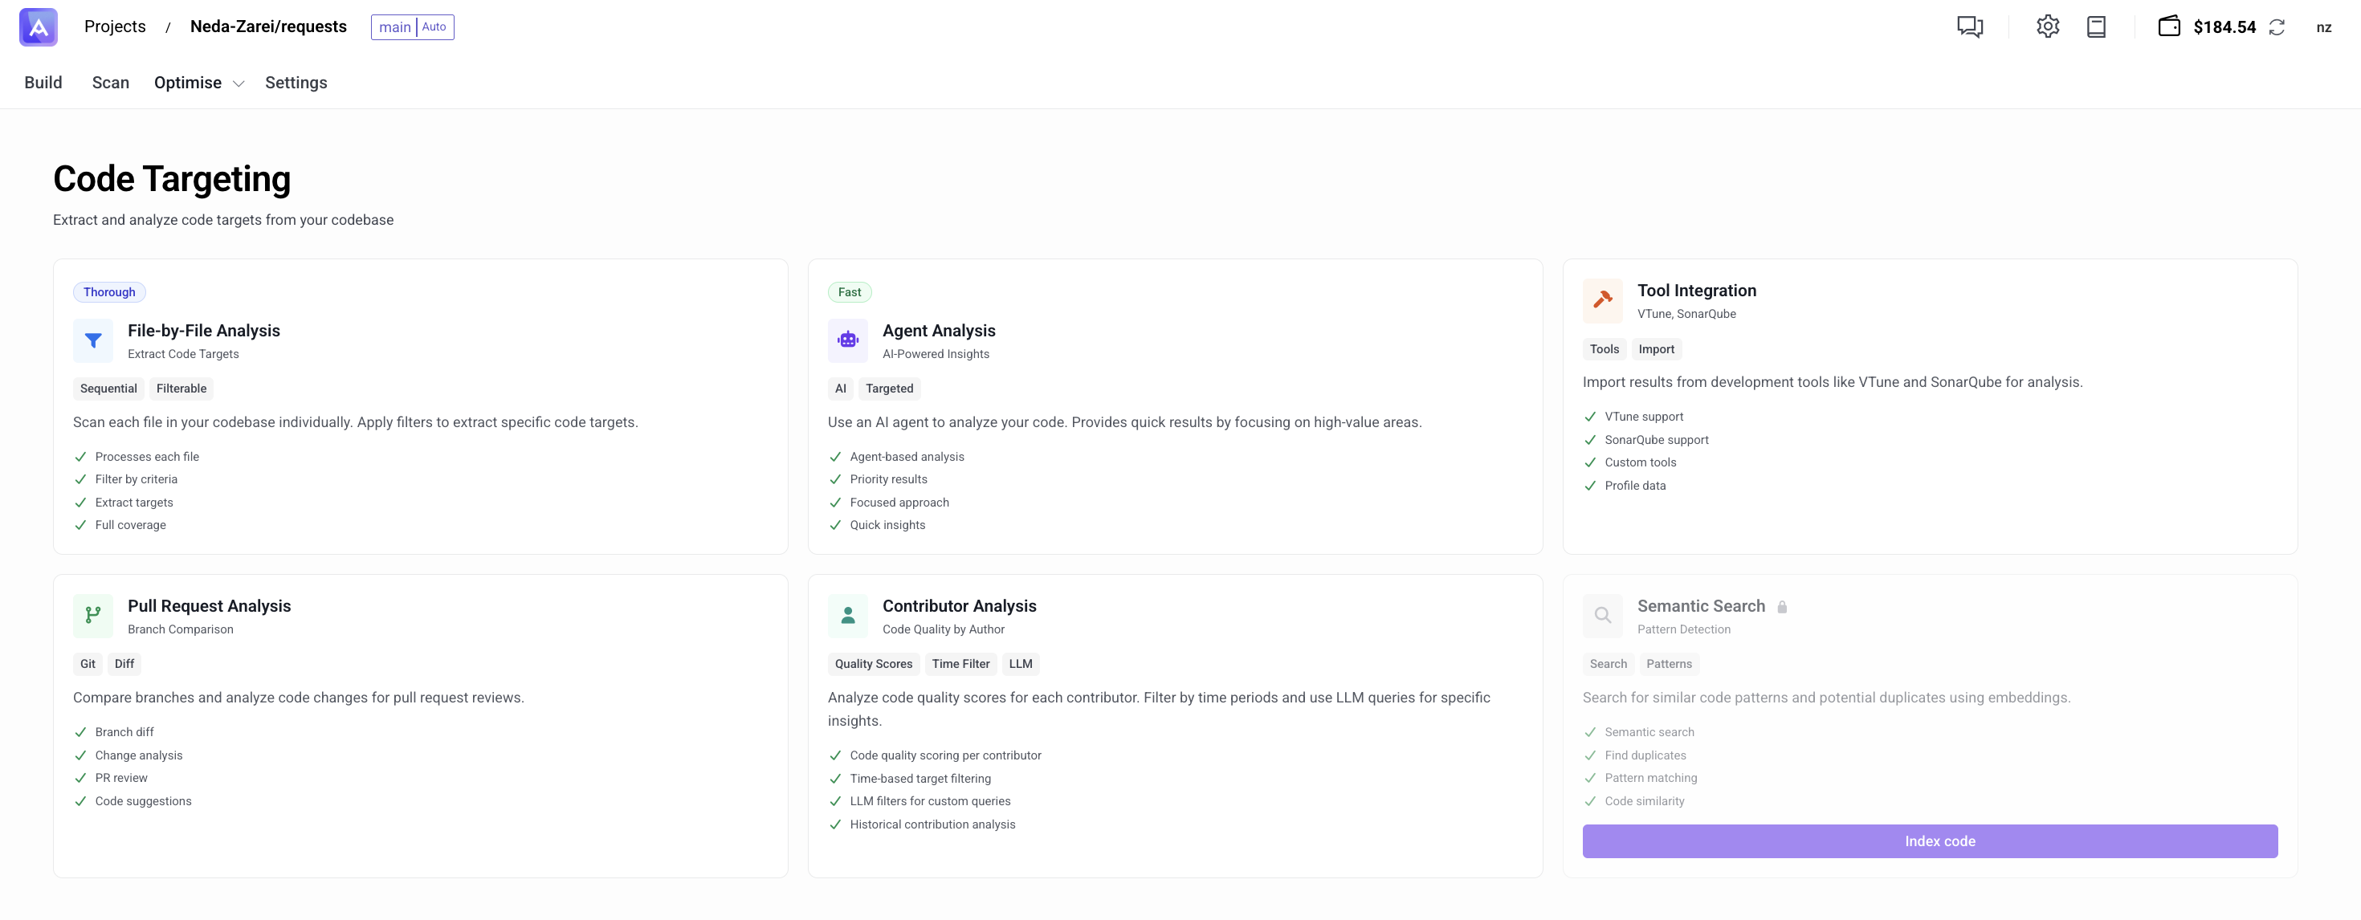Open the documentation book icon
The width and height of the screenshot is (2361, 920).
pyautogui.click(x=2096, y=26)
